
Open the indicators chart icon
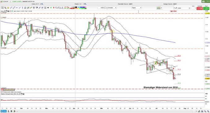tap(158, 8)
